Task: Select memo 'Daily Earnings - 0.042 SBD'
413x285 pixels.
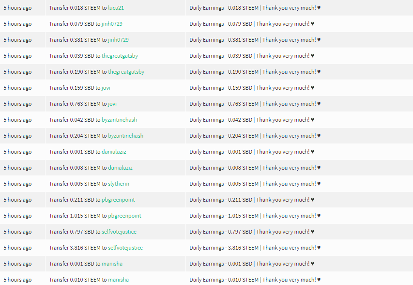Action: [x=221, y=120]
